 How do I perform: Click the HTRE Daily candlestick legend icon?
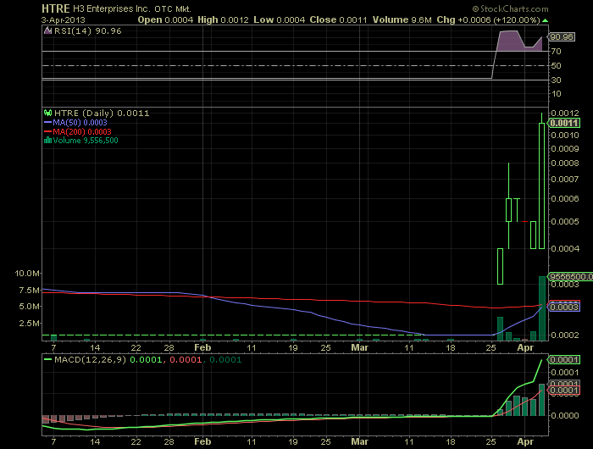tap(47, 113)
